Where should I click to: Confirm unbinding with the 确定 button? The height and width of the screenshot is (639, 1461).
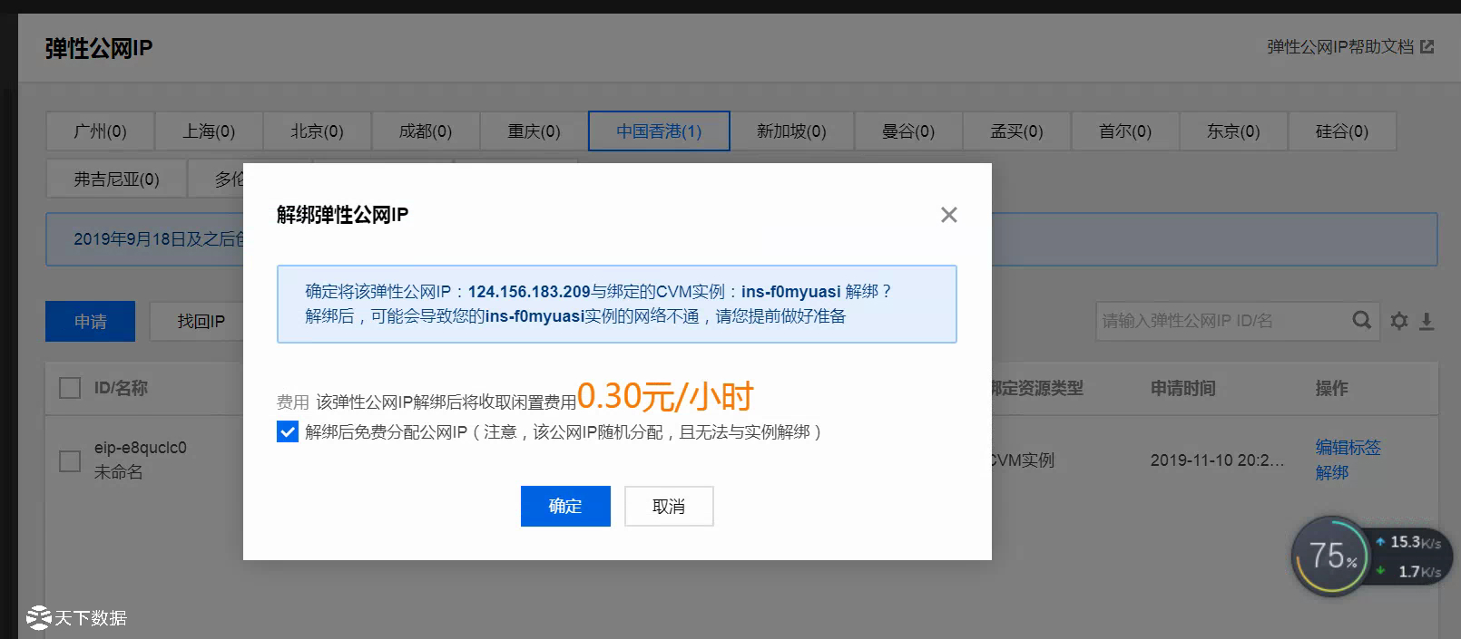pyautogui.click(x=565, y=506)
